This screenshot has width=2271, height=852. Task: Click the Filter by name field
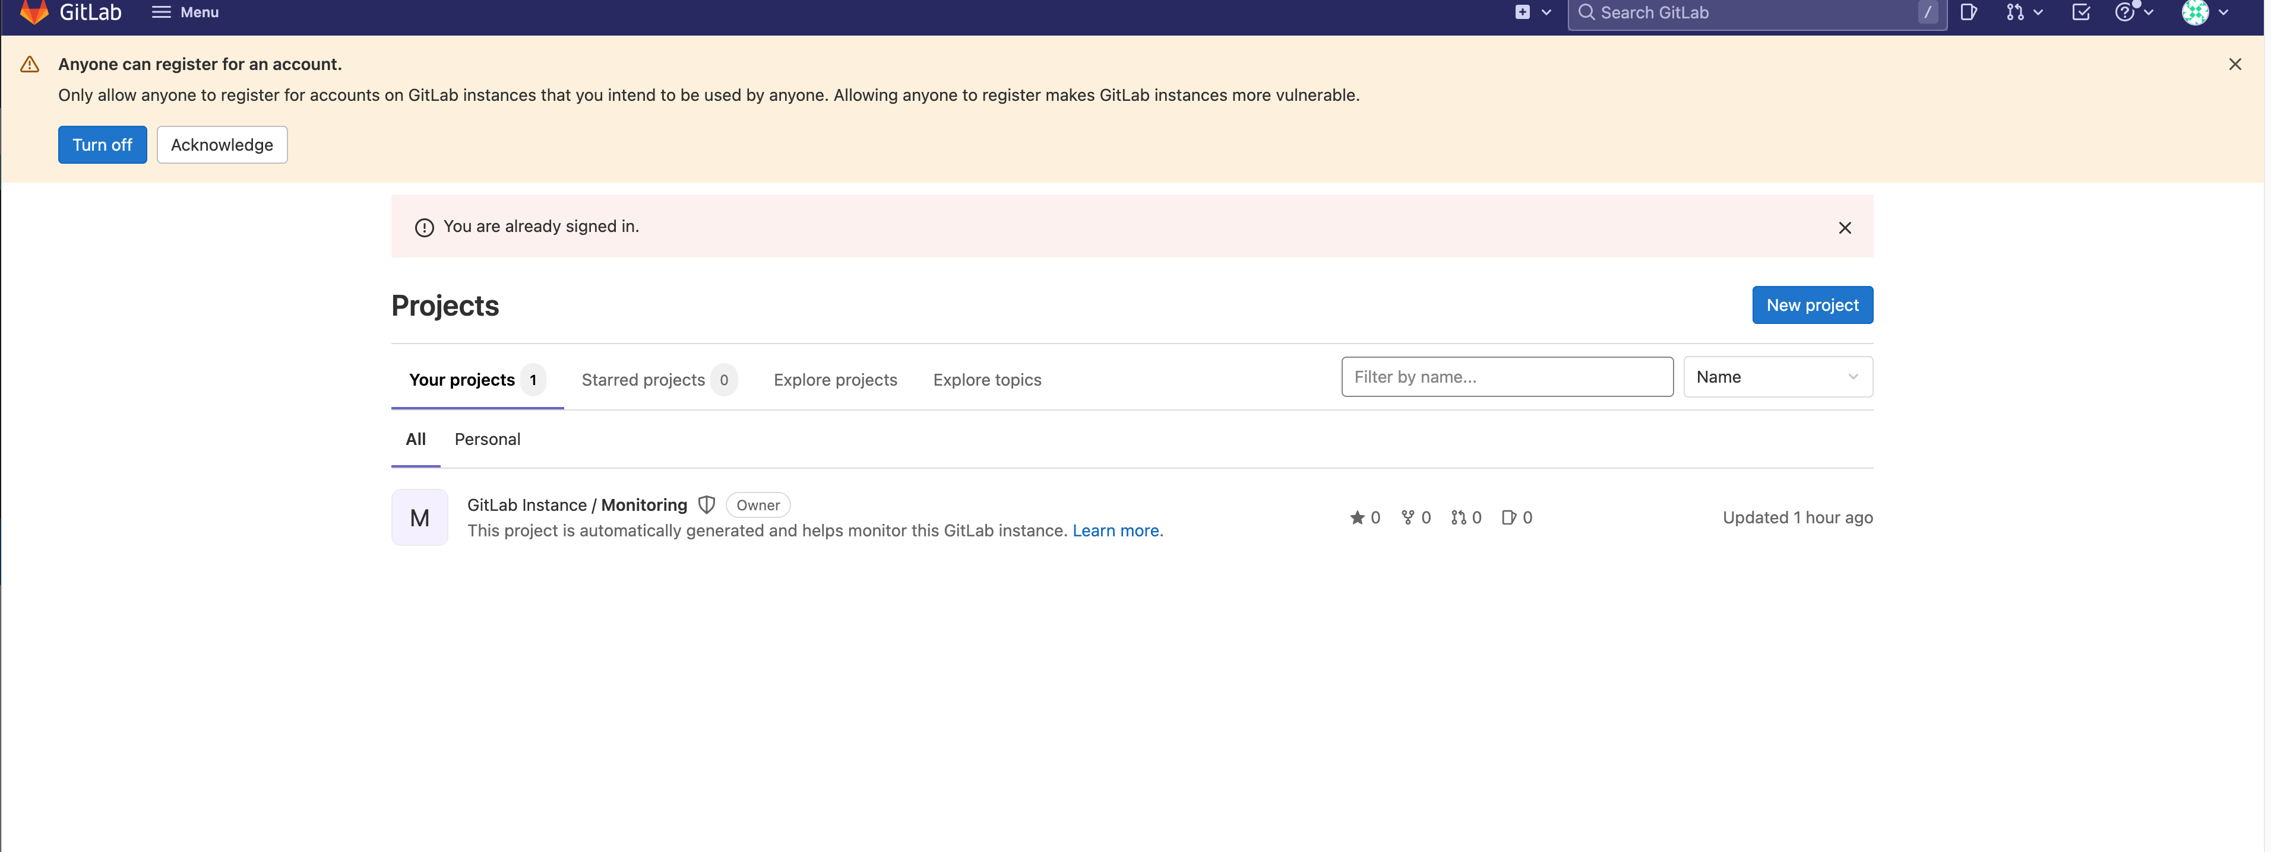[1507, 376]
